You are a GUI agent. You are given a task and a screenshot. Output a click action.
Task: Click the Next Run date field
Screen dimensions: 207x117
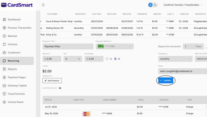pyautogui.click(x=201, y=59)
